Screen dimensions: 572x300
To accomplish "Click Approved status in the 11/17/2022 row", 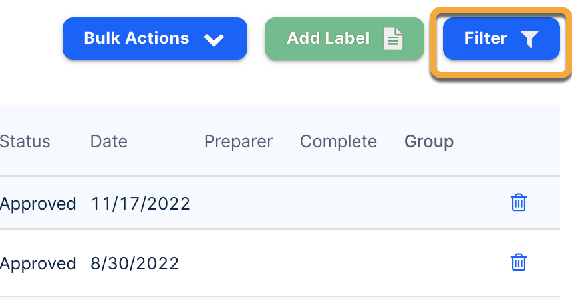I will click(x=38, y=203).
